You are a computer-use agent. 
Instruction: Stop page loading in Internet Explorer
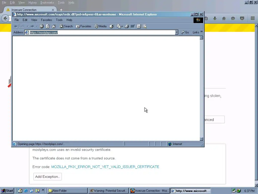(x=42, y=26)
